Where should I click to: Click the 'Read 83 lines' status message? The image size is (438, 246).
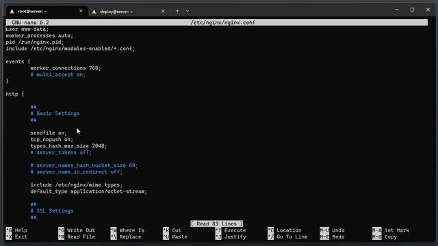pyautogui.click(x=217, y=223)
